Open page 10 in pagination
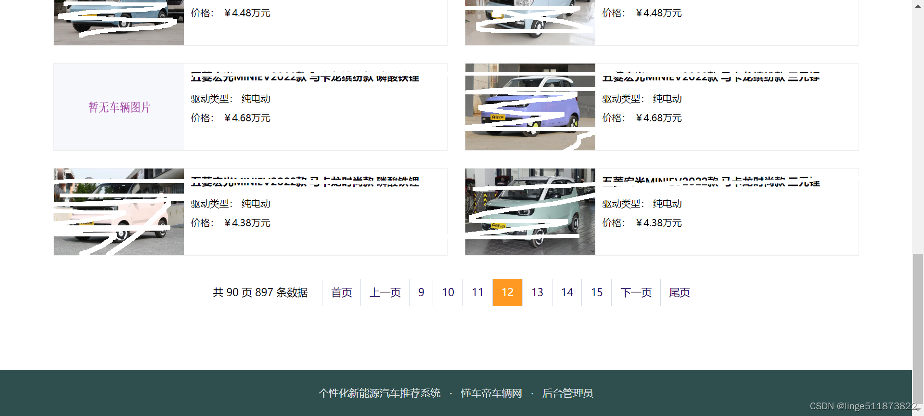924x416 pixels. pos(448,292)
